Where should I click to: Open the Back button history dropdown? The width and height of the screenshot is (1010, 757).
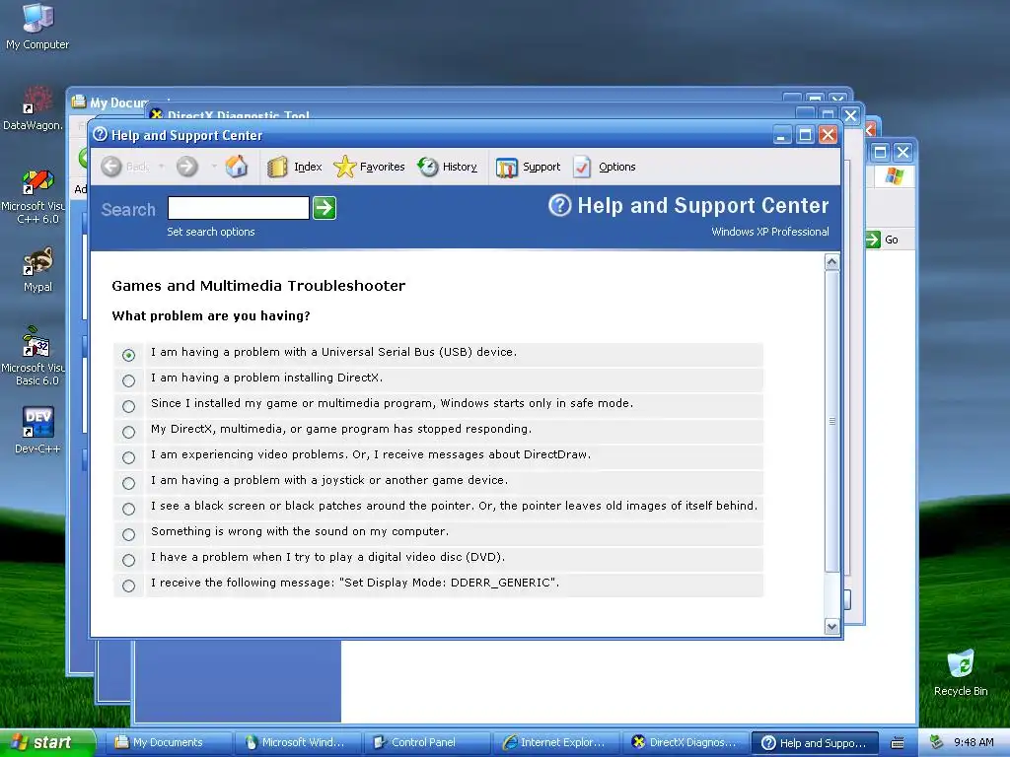click(161, 167)
